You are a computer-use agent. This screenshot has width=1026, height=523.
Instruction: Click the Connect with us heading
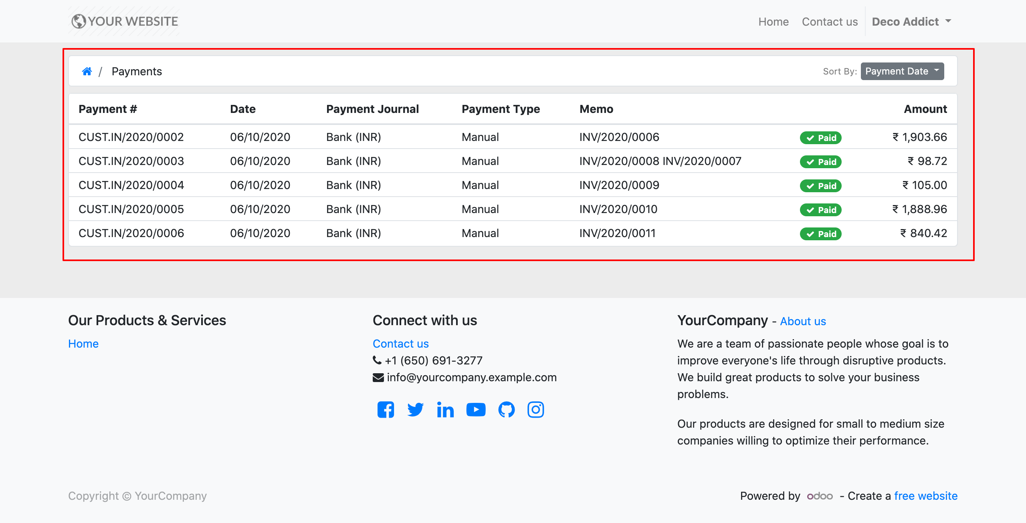425,320
